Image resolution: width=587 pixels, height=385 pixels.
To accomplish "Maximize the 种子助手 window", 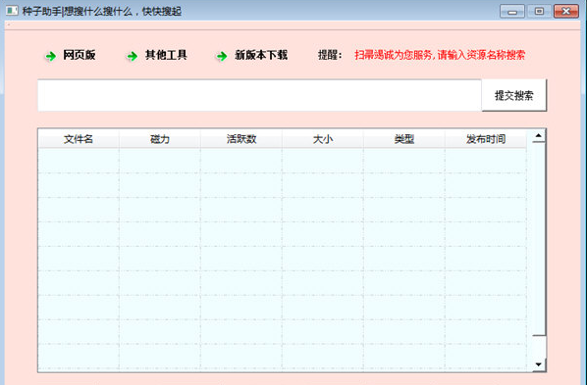I will point(539,11).
